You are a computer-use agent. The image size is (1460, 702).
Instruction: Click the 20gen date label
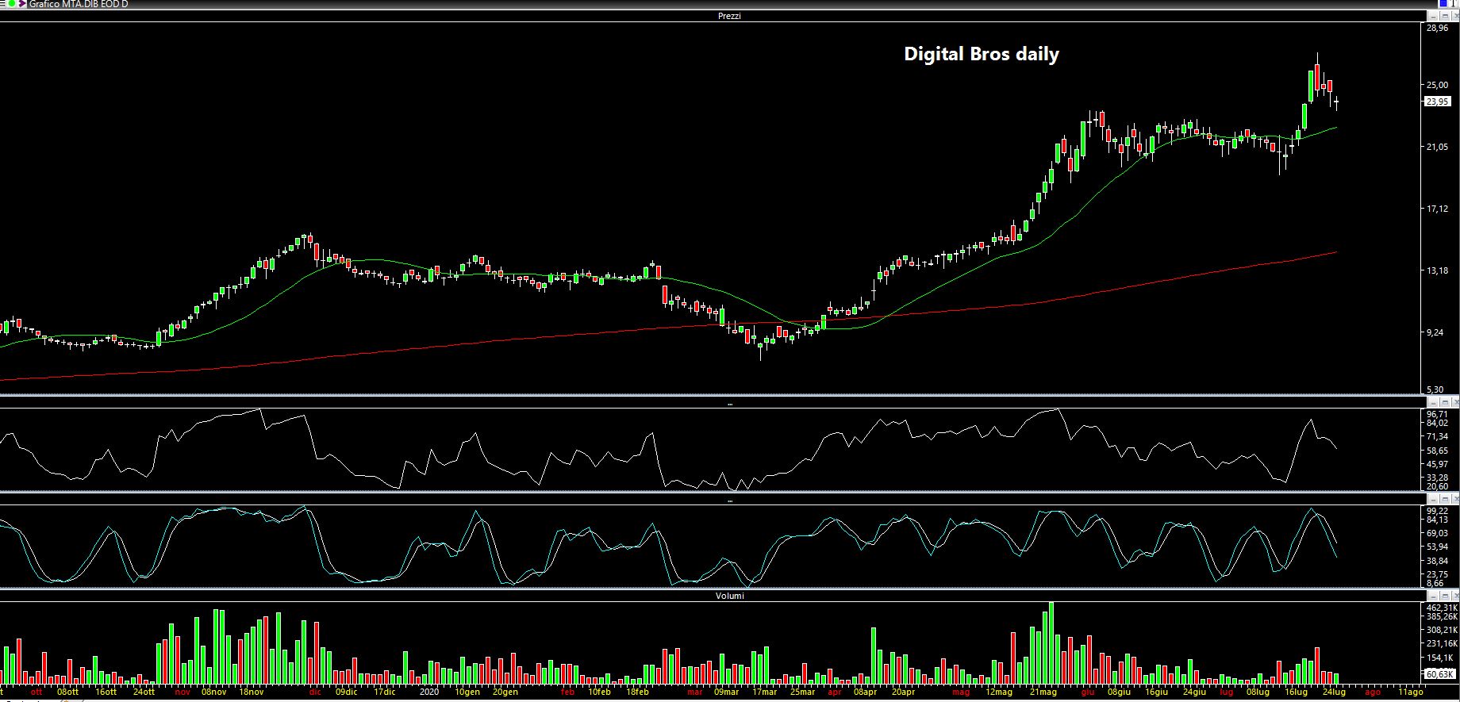point(505,692)
